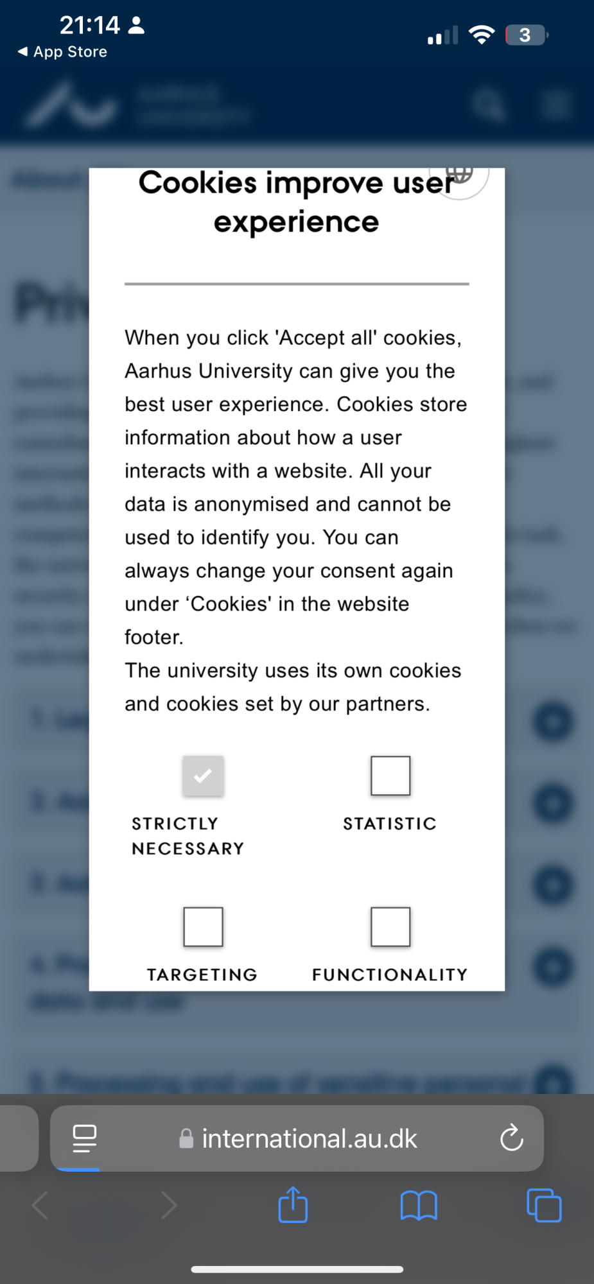Expand the second accordion plus button
594x1284 pixels.
[552, 804]
